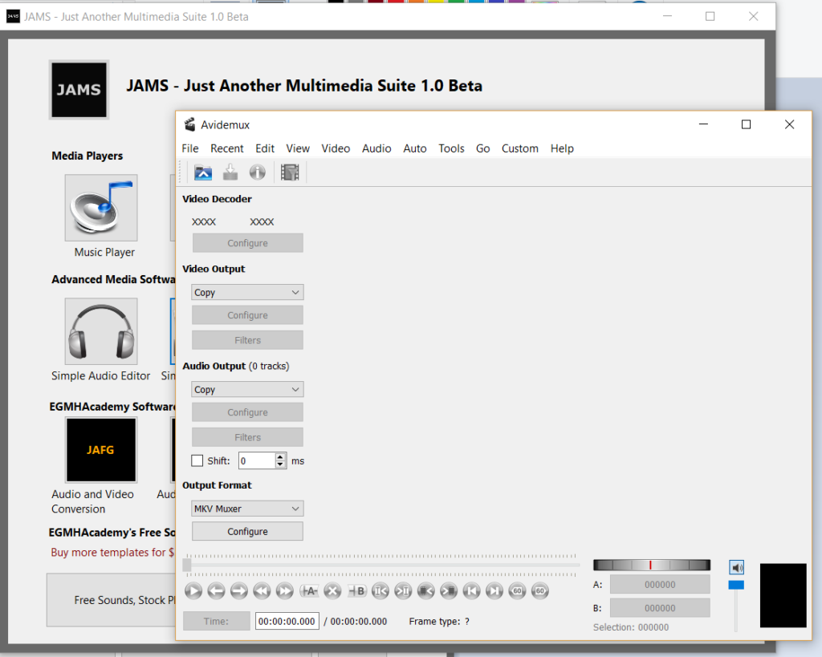Image resolution: width=822 pixels, height=657 pixels.
Task: Open the video Information toolbar icon
Action: pos(258,172)
